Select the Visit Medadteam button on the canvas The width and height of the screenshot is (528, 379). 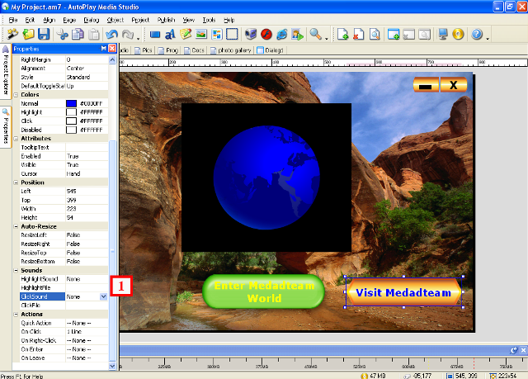pos(403,292)
